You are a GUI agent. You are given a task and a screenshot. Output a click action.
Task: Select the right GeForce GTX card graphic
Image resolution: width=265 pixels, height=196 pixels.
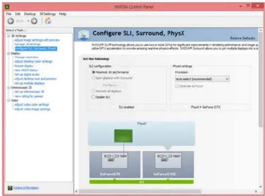[x=168, y=164]
